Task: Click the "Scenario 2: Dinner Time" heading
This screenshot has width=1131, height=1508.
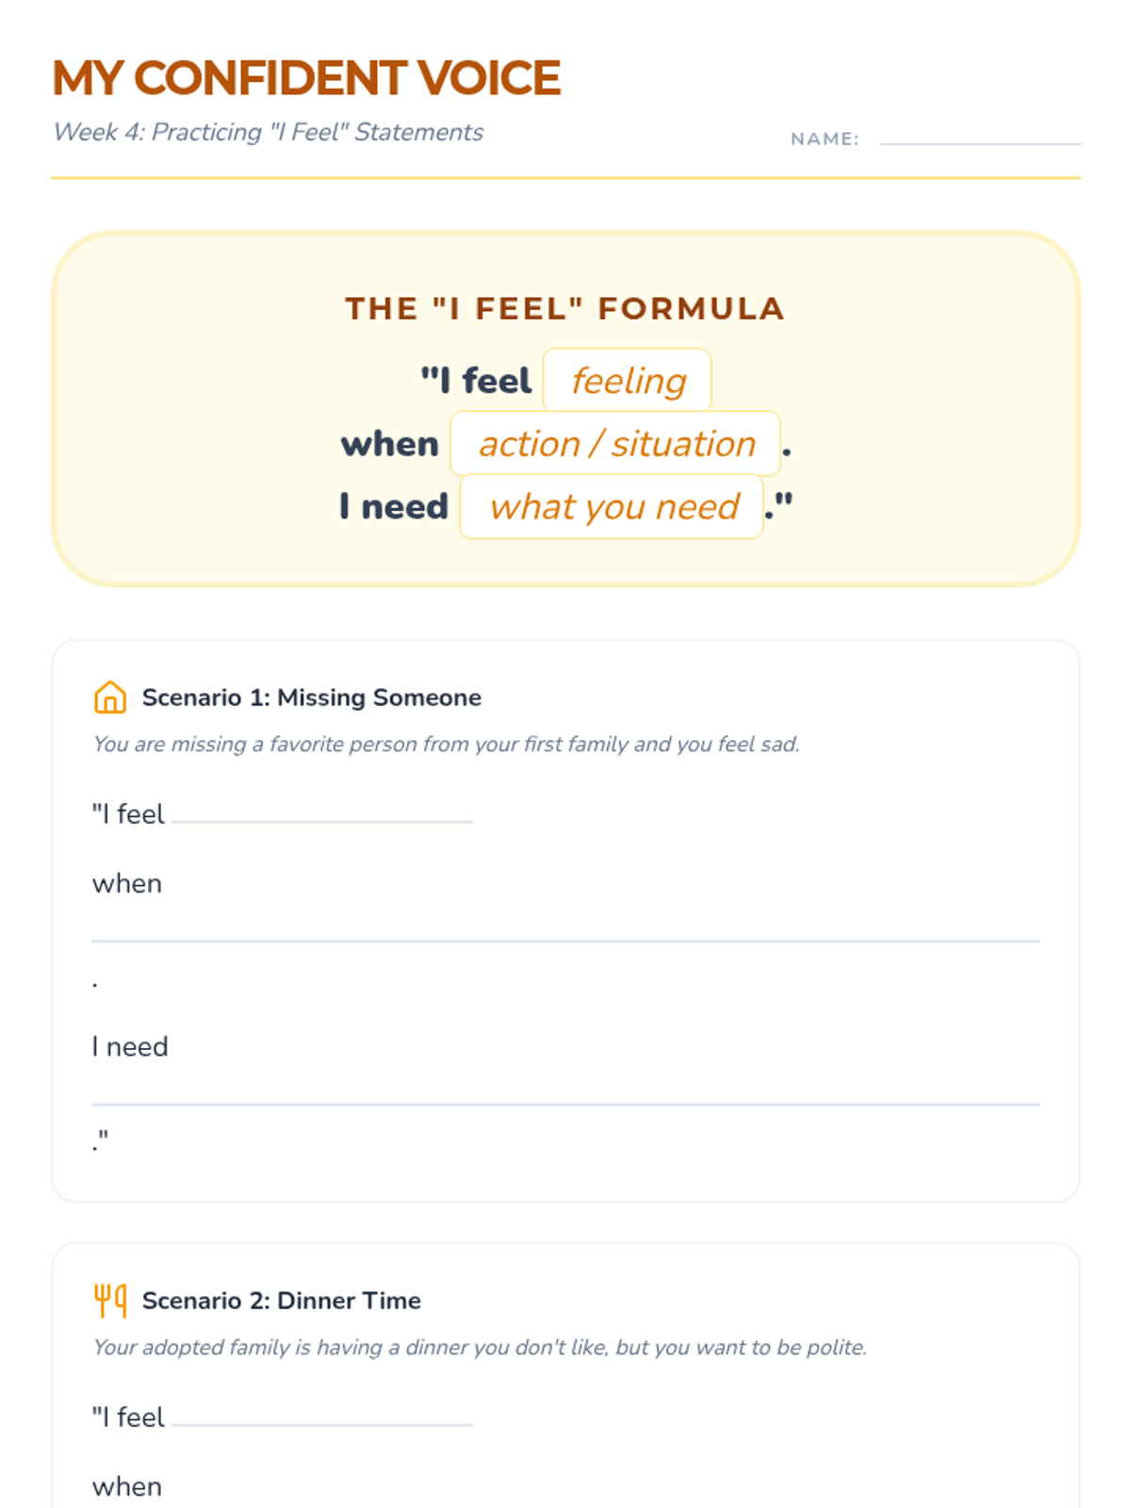Action: (x=281, y=1301)
